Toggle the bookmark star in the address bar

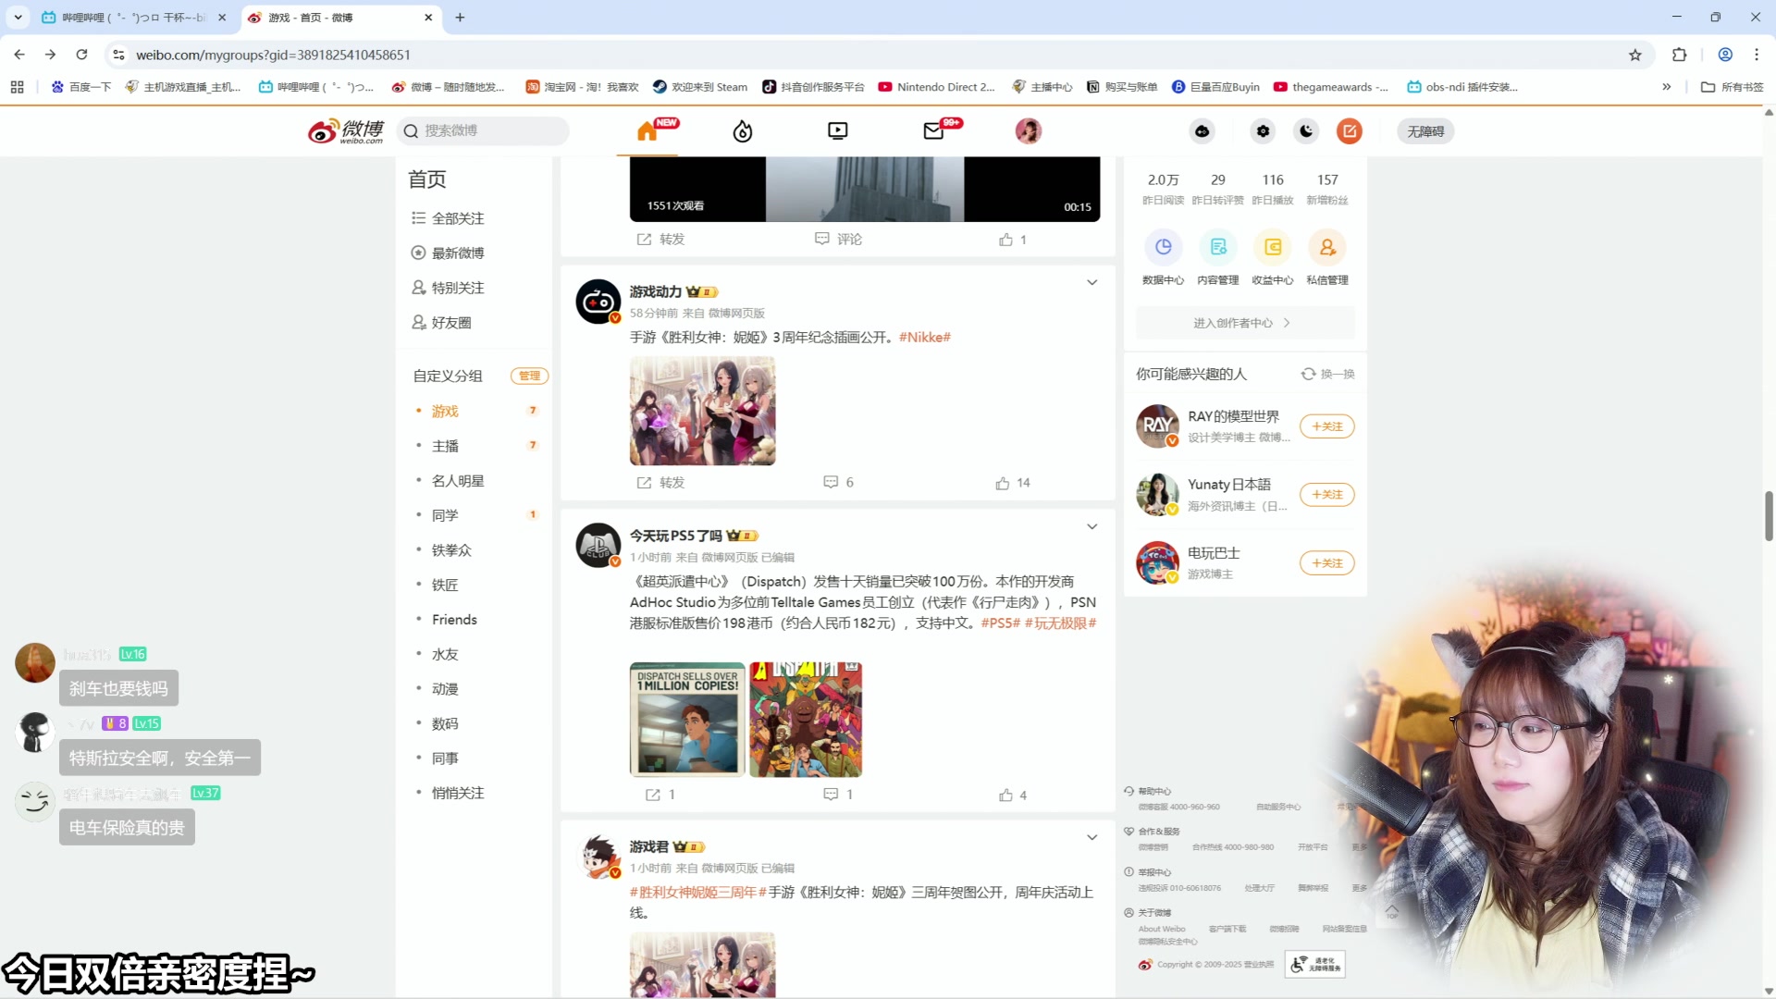coord(1634,55)
